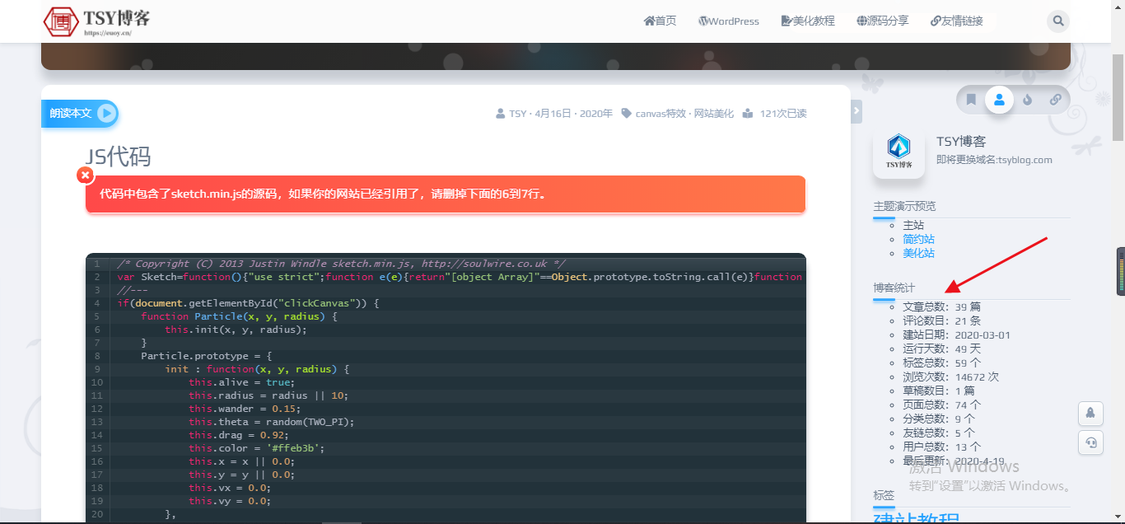The height and width of the screenshot is (524, 1125).
Task: Switch to the hot posts flame icon
Action: click(1027, 100)
